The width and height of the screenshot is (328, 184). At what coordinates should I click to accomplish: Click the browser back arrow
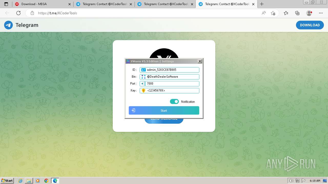pos(7,13)
